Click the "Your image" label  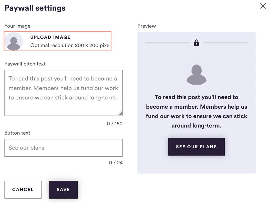click(17, 26)
